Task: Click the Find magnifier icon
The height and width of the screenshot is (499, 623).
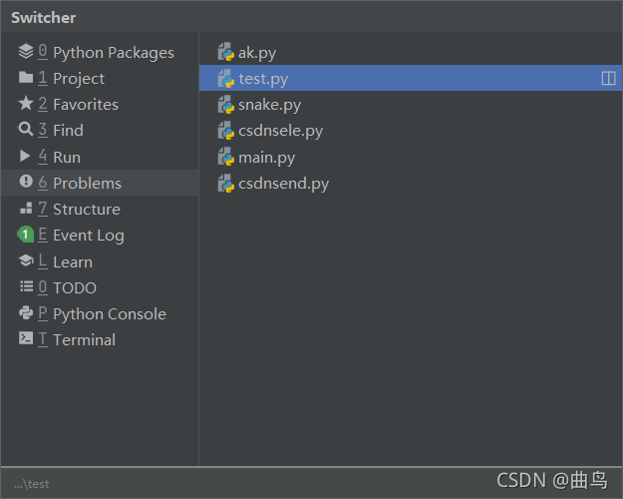Action: (x=26, y=130)
